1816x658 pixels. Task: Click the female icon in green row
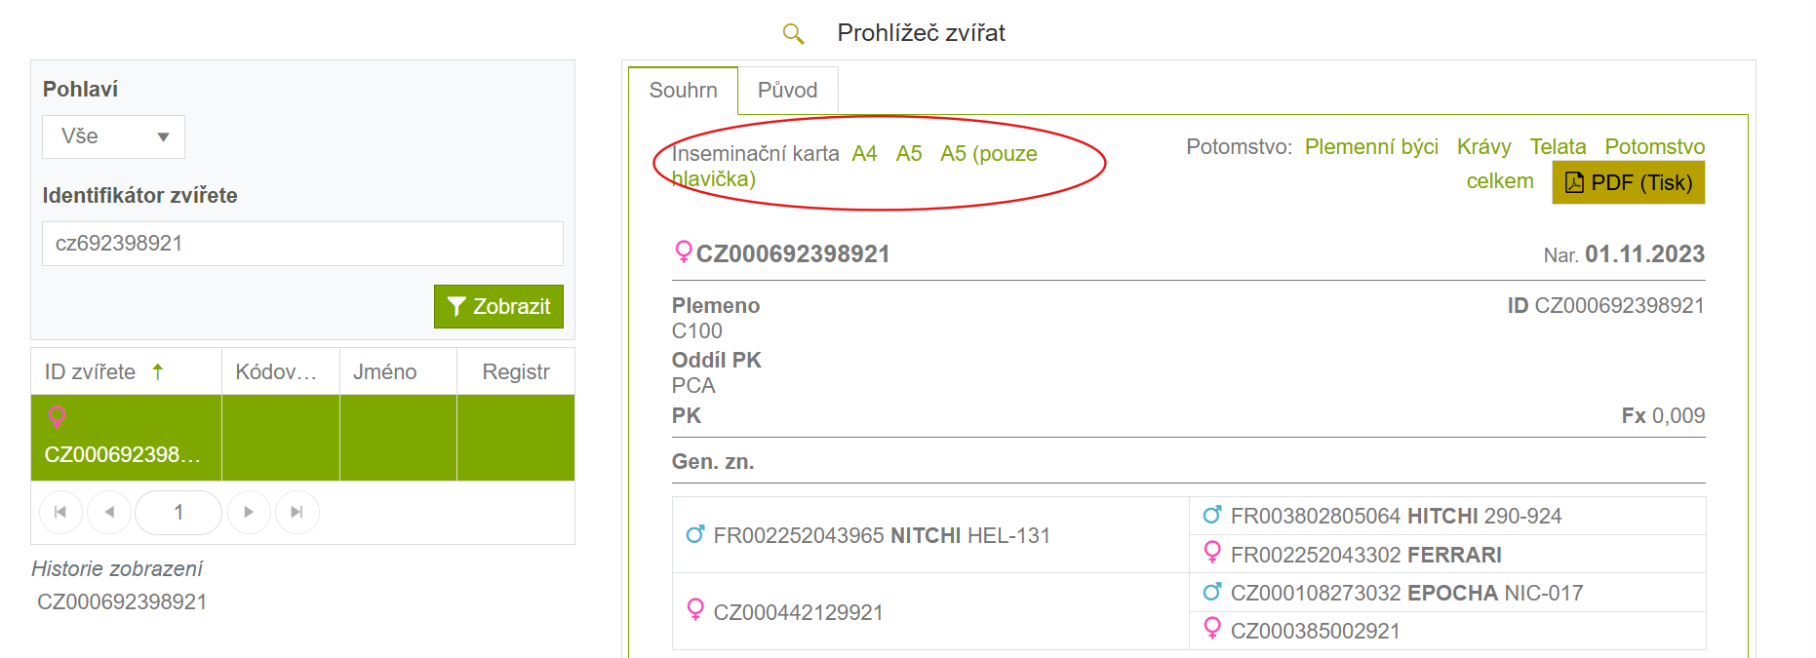57,417
